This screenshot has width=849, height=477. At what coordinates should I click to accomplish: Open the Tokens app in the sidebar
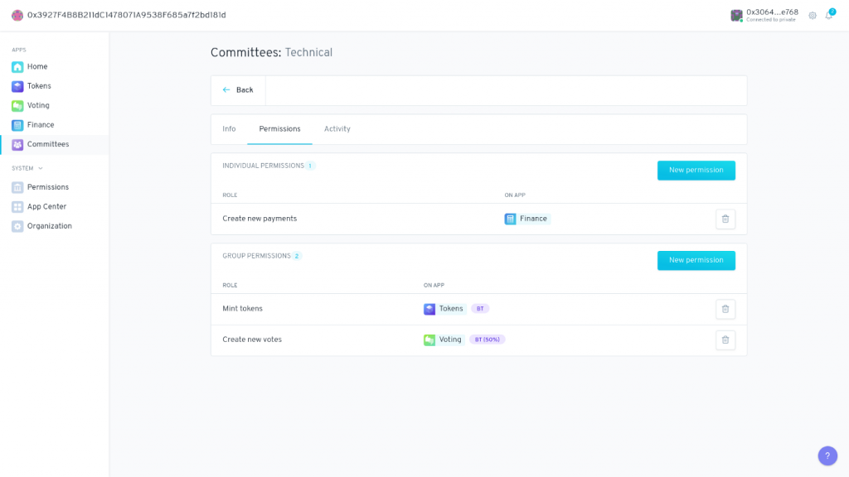37,85
